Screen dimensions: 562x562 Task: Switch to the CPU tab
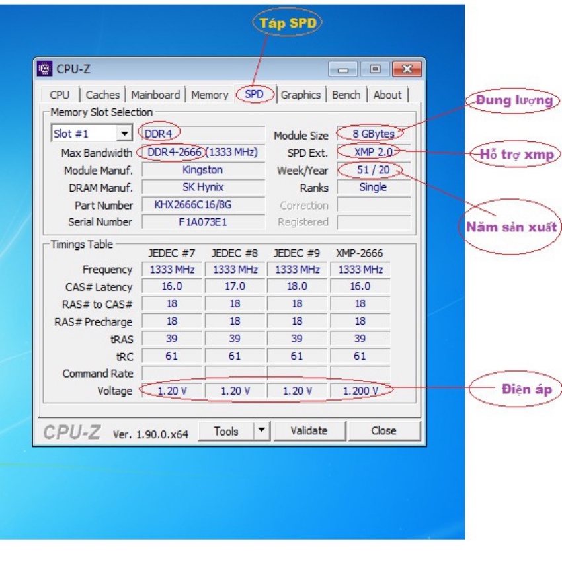[x=60, y=95]
